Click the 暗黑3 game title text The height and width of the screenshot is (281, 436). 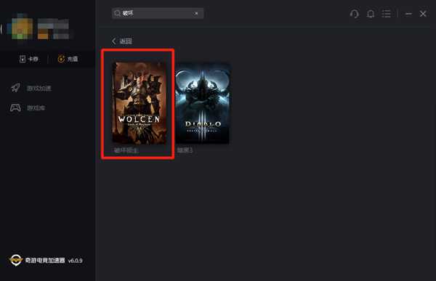[x=185, y=150]
